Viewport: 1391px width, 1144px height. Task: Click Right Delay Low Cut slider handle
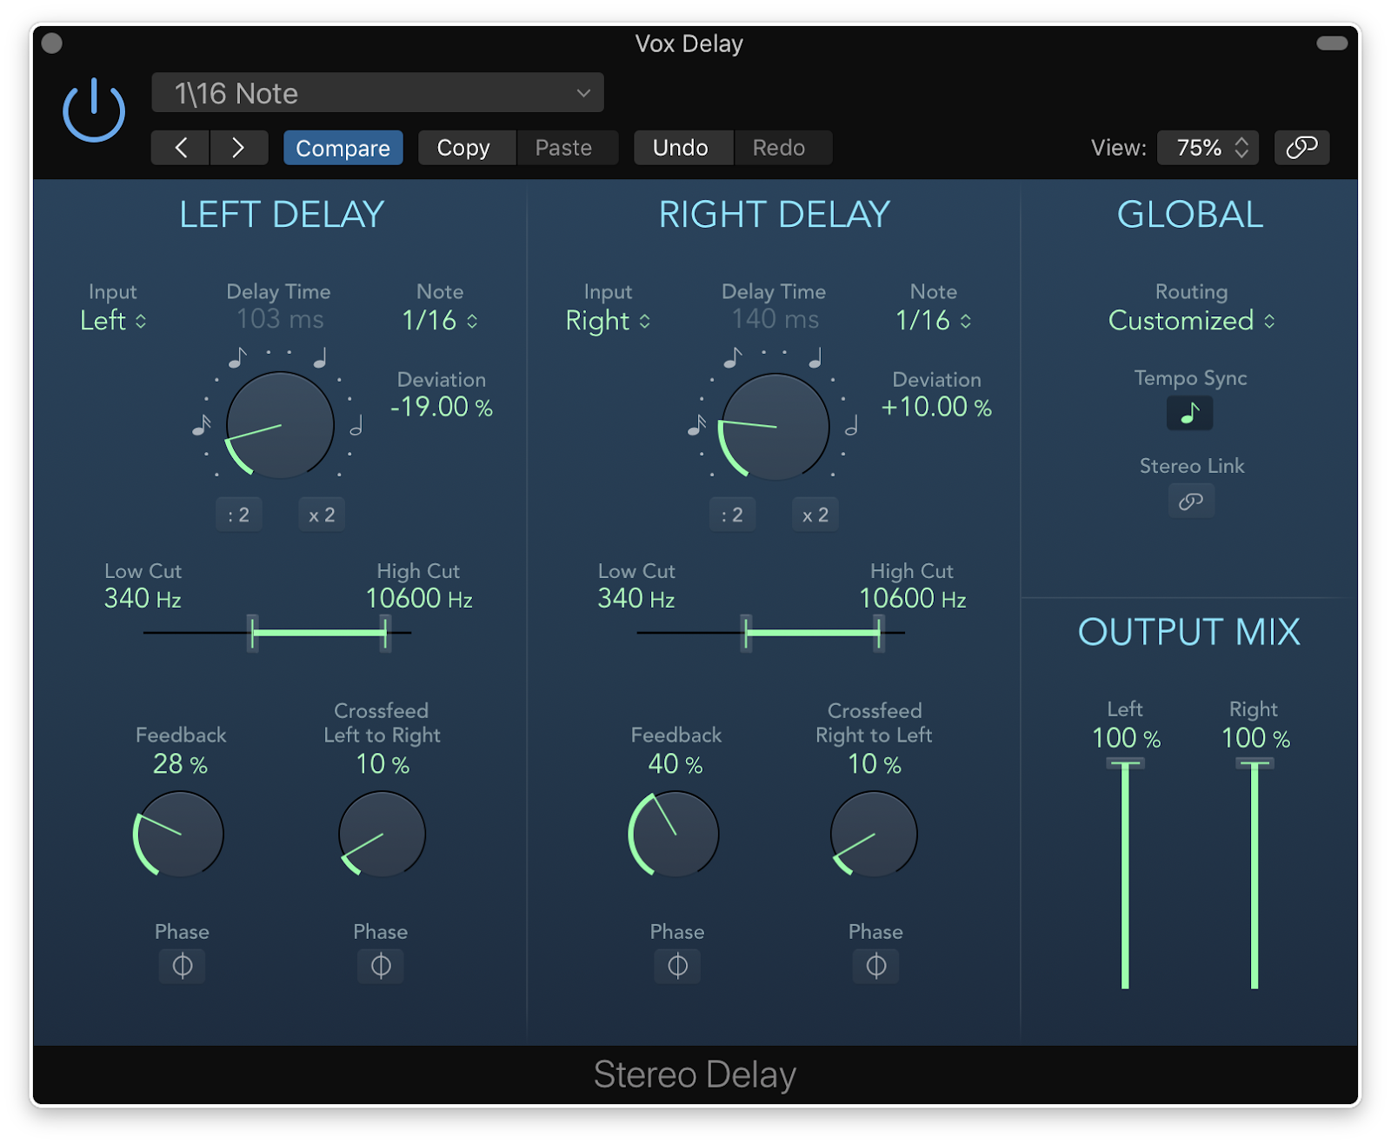(x=746, y=633)
